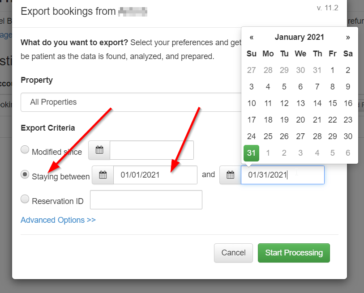Screen dimensions: 364x293
Task: Select the Modified since radio button
Action: coord(25,149)
